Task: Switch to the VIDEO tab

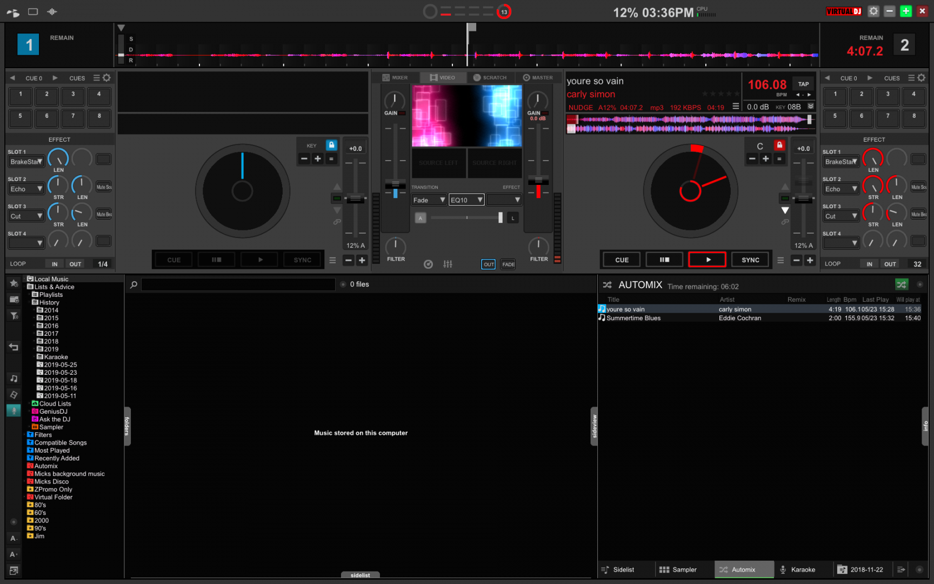Action: (x=442, y=77)
